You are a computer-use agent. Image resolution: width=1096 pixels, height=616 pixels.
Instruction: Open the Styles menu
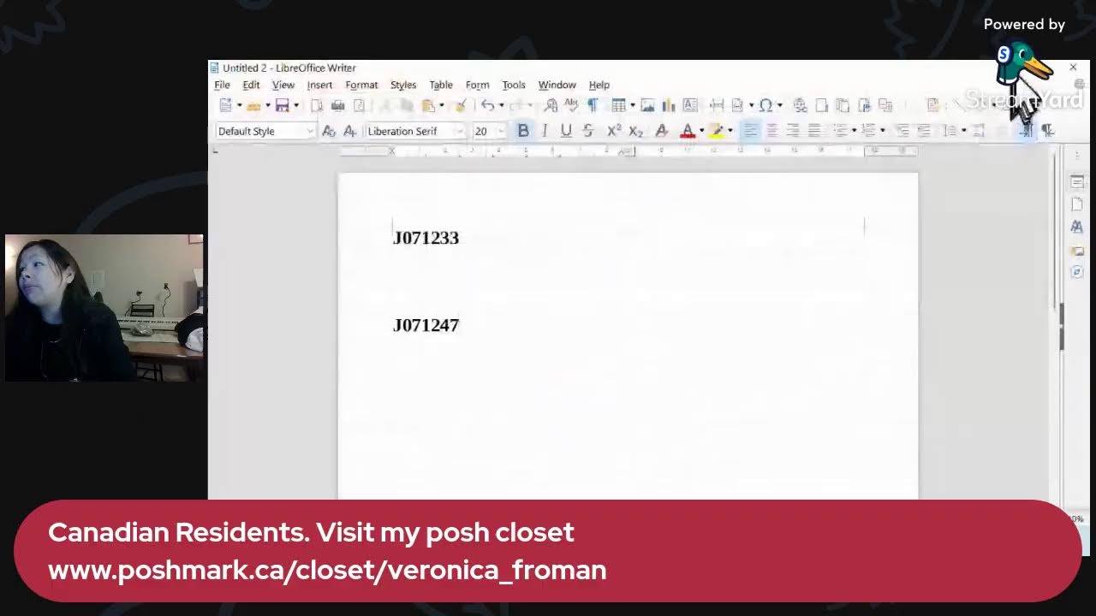[403, 85]
